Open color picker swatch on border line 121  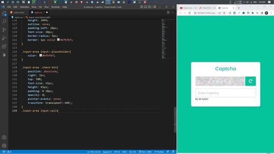[58, 40]
